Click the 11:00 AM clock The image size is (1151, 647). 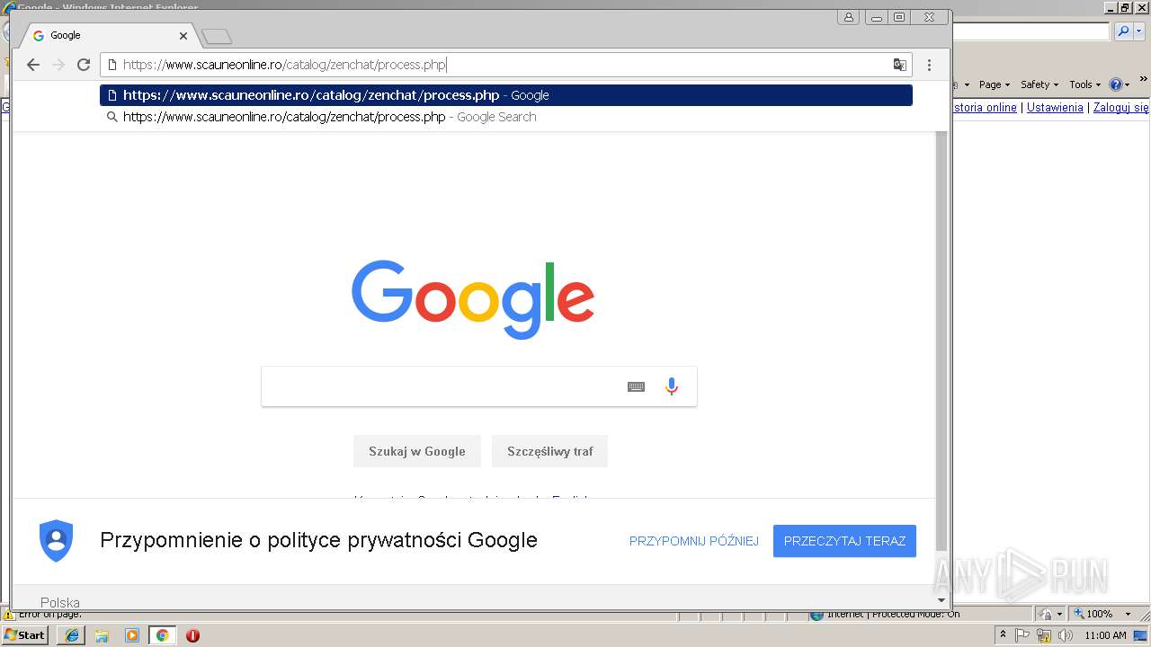click(1105, 635)
